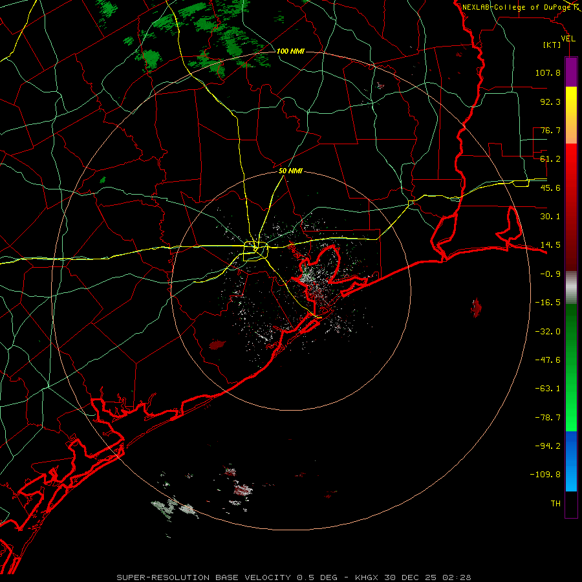Click the 107.8 velocity legend value
The image size is (582, 582).
[548, 72]
